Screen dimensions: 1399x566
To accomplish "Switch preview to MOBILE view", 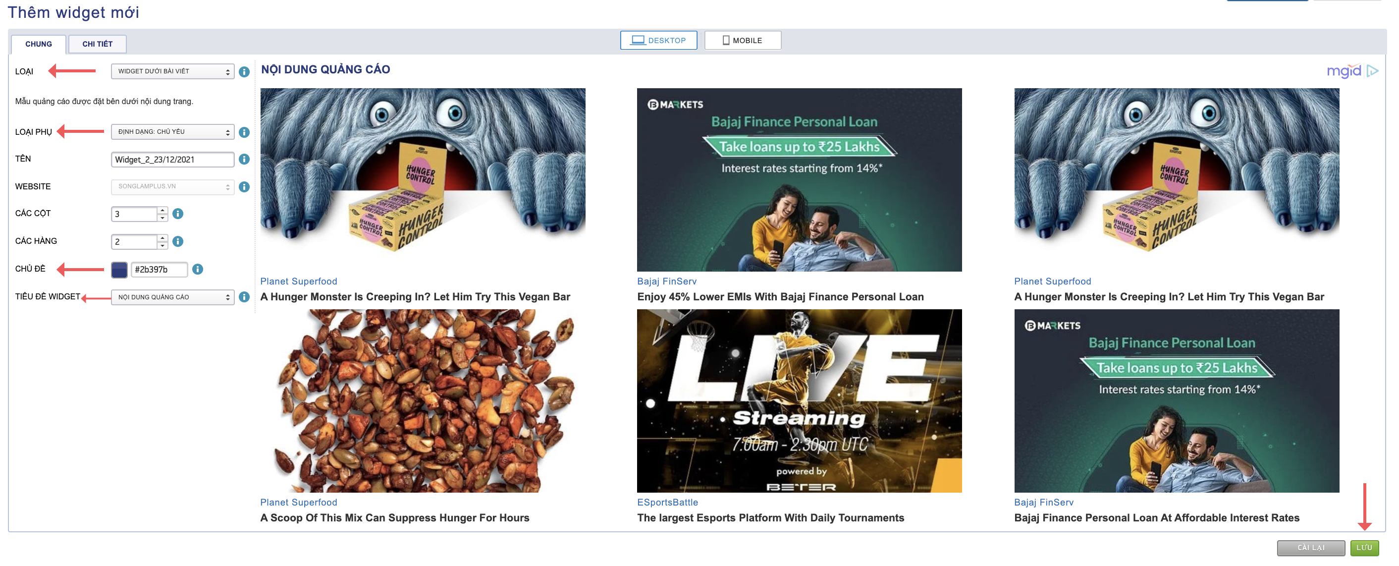I will pos(743,40).
